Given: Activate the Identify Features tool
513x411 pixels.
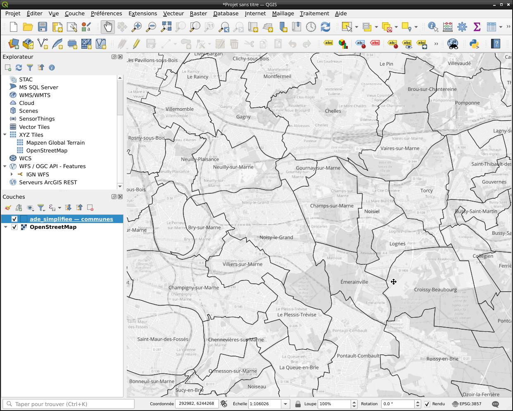Looking at the screenshot, I should 432,27.
